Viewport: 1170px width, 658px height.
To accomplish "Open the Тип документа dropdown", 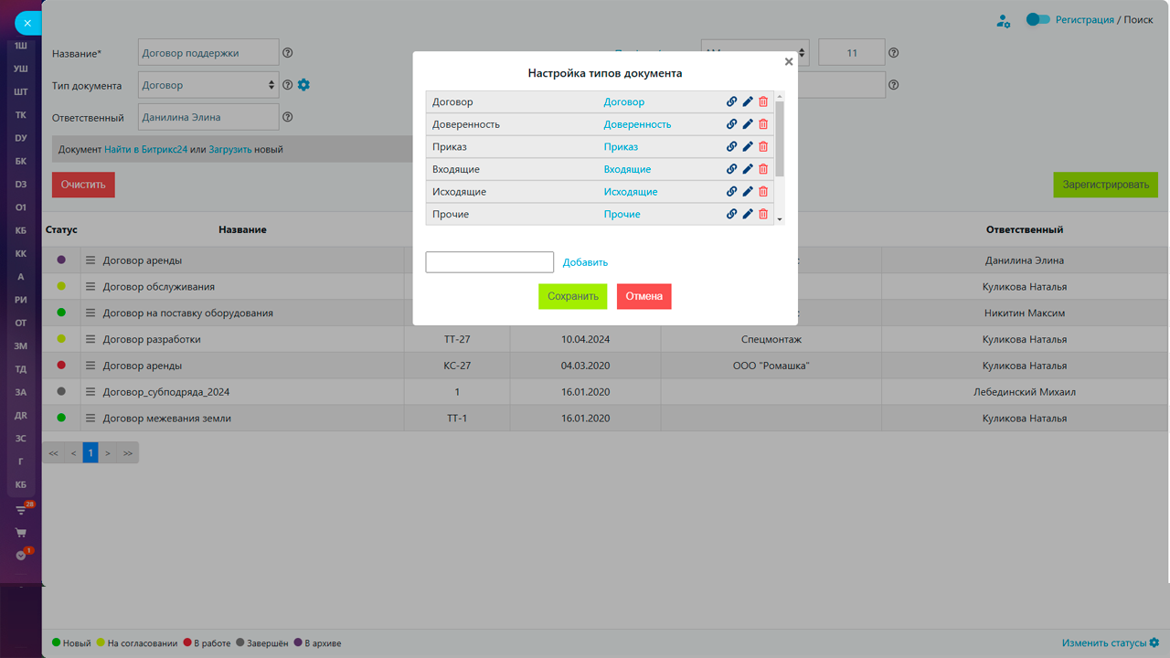I will 208,85.
